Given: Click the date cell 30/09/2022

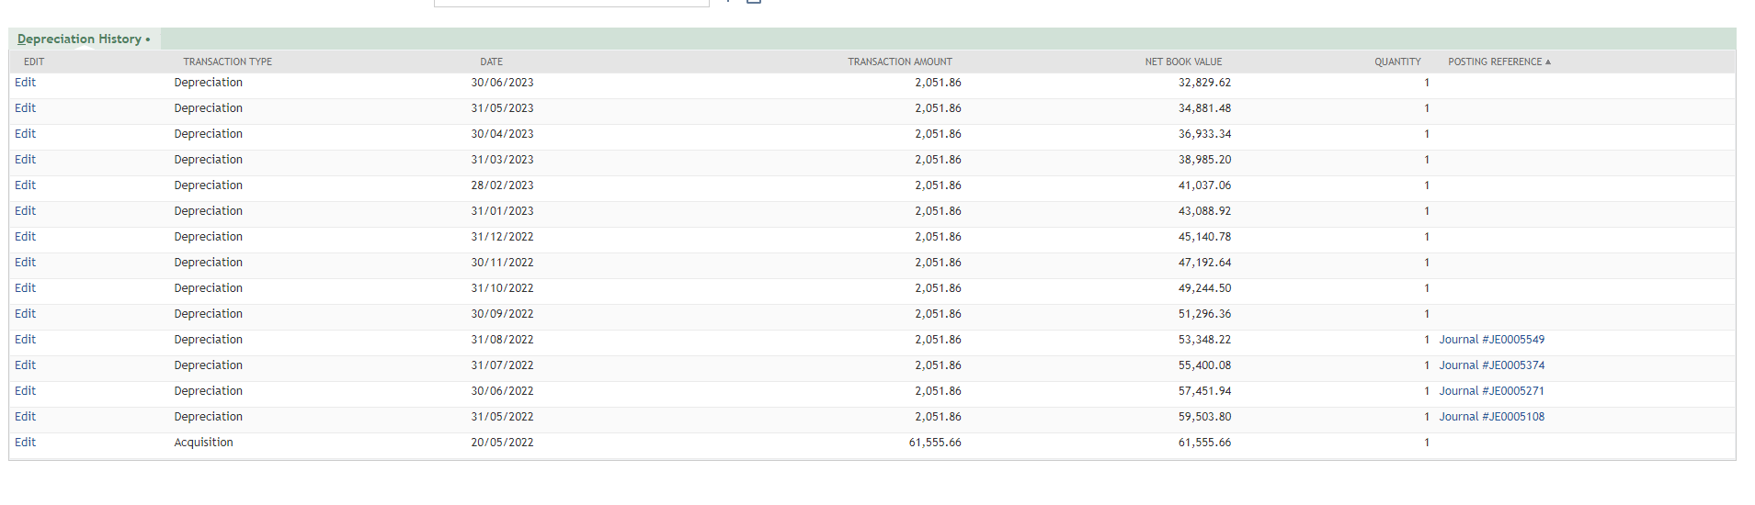Looking at the screenshot, I should pyautogui.click(x=502, y=314).
